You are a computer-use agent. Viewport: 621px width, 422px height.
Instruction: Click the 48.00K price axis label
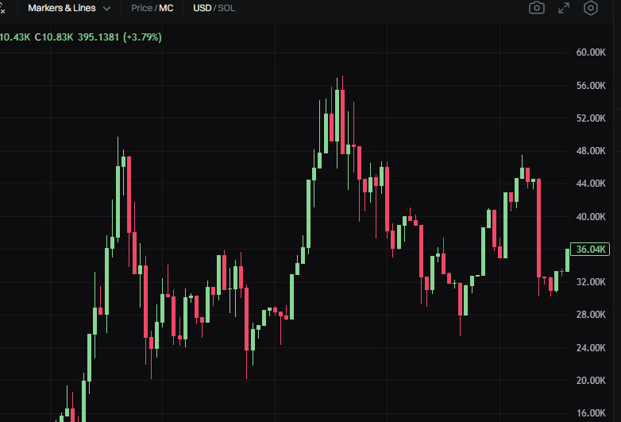tap(591, 150)
